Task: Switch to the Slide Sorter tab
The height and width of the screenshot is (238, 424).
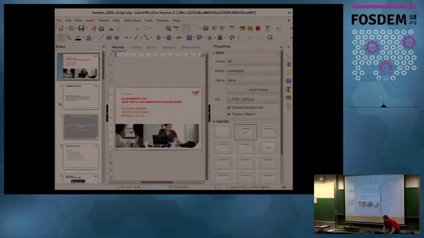Action: click(191, 47)
